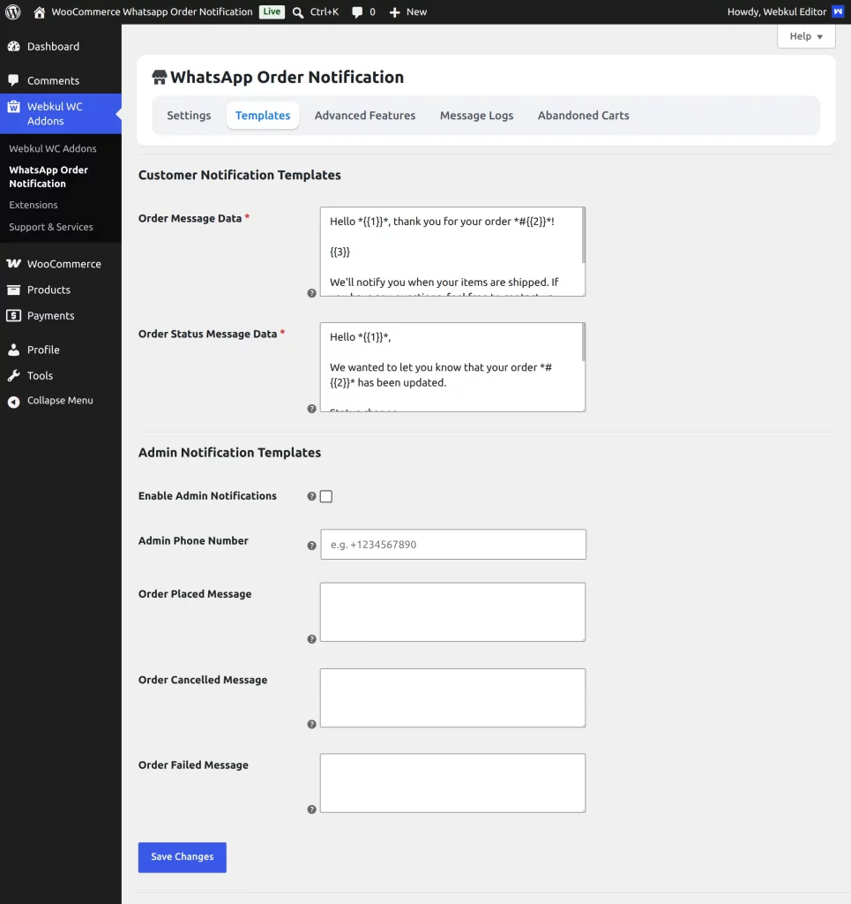Click into the Order Message Data textarea
This screenshot has width=851, height=904.
451,252
